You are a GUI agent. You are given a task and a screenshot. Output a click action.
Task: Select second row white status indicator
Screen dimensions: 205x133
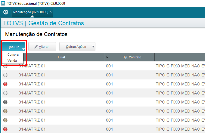[5, 75]
